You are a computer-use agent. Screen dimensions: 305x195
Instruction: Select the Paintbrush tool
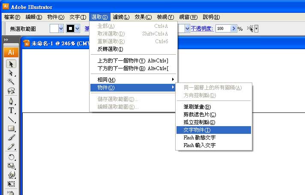(11, 137)
